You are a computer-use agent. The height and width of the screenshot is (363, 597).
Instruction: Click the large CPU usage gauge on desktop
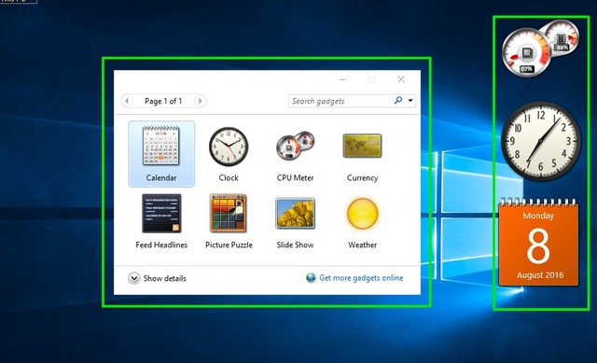coord(526,52)
